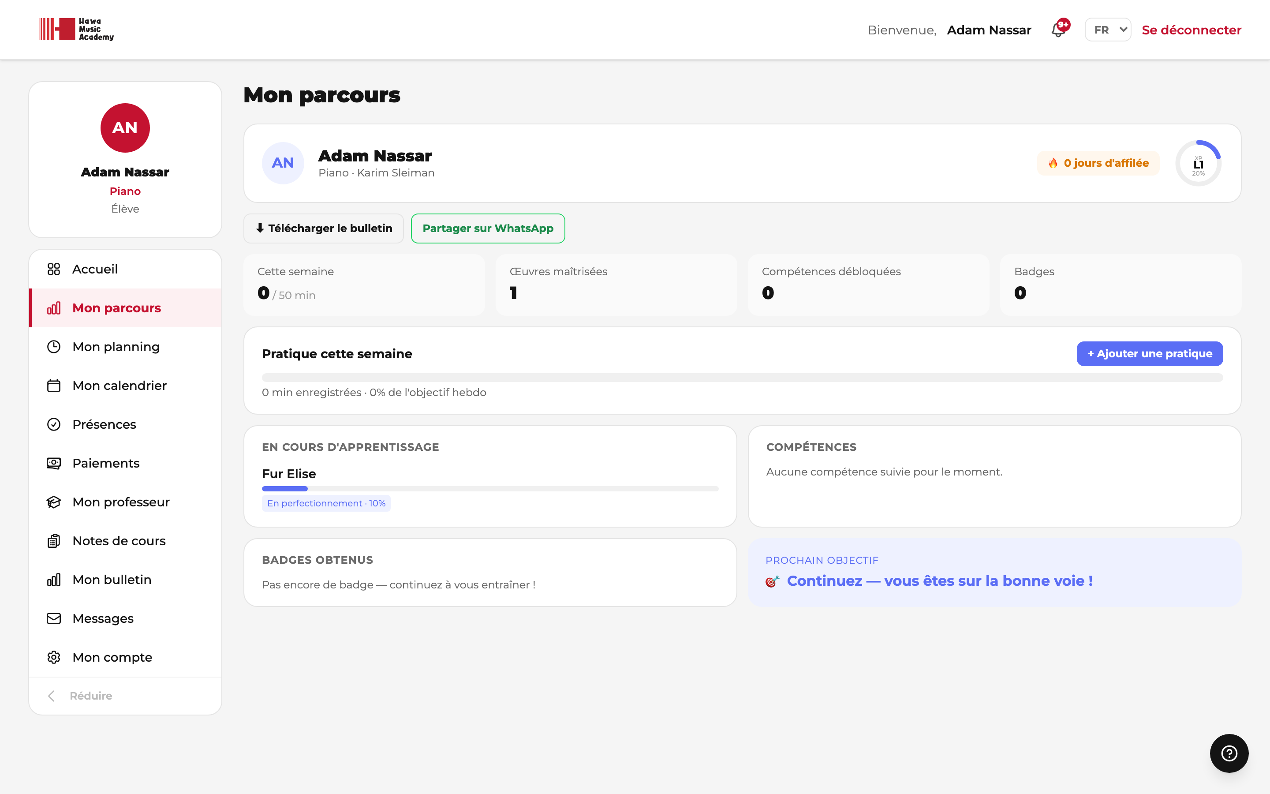Click the Œuvres maîtrisées stat card
Image resolution: width=1270 pixels, height=794 pixels.
pyautogui.click(x=616, y=285)
